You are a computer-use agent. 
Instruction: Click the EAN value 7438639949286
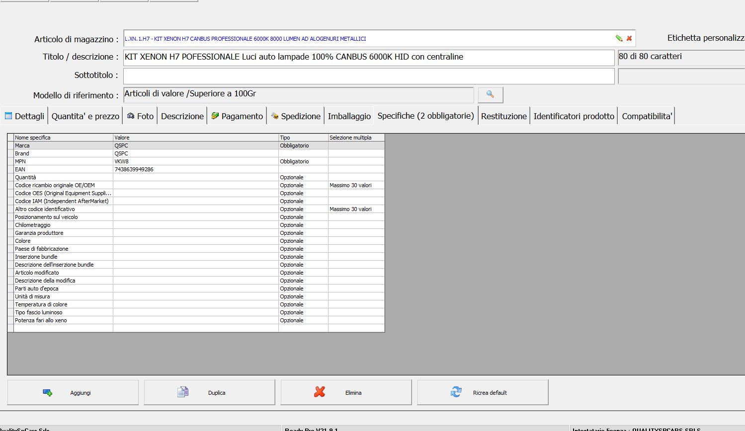click(196, 169)
